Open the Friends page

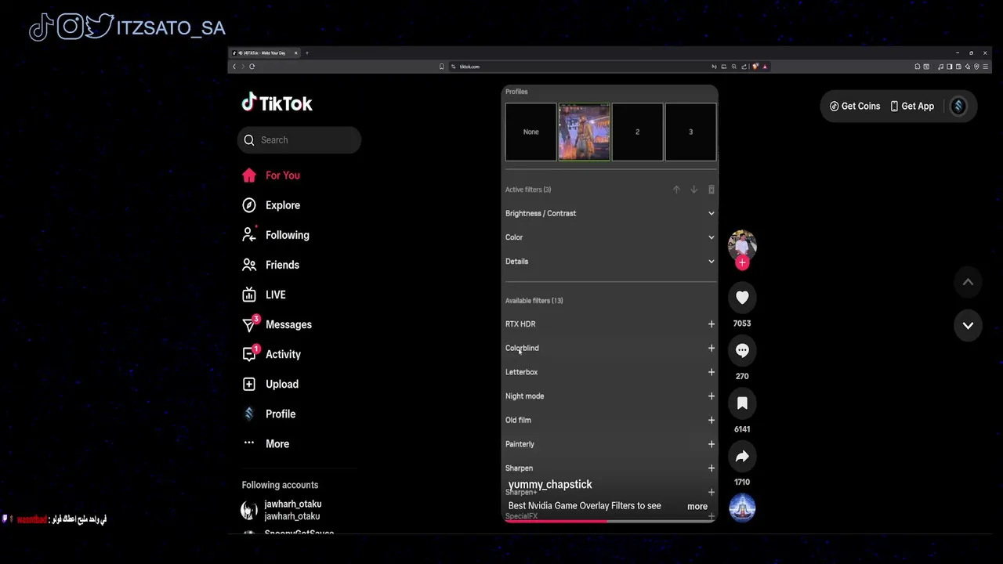tap(271, 265)
